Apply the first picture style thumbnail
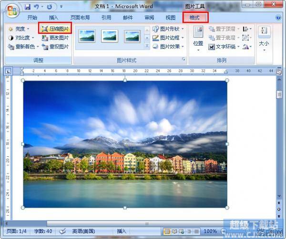The height and width of the screenshot is (239, 286). 87,36
